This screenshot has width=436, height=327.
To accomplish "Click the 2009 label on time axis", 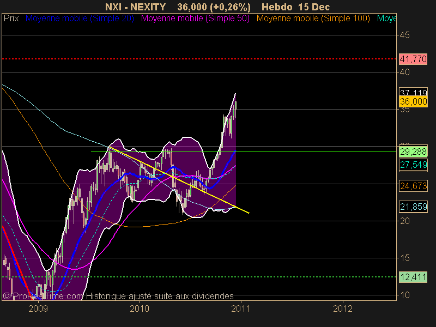I will coord(38,308).
